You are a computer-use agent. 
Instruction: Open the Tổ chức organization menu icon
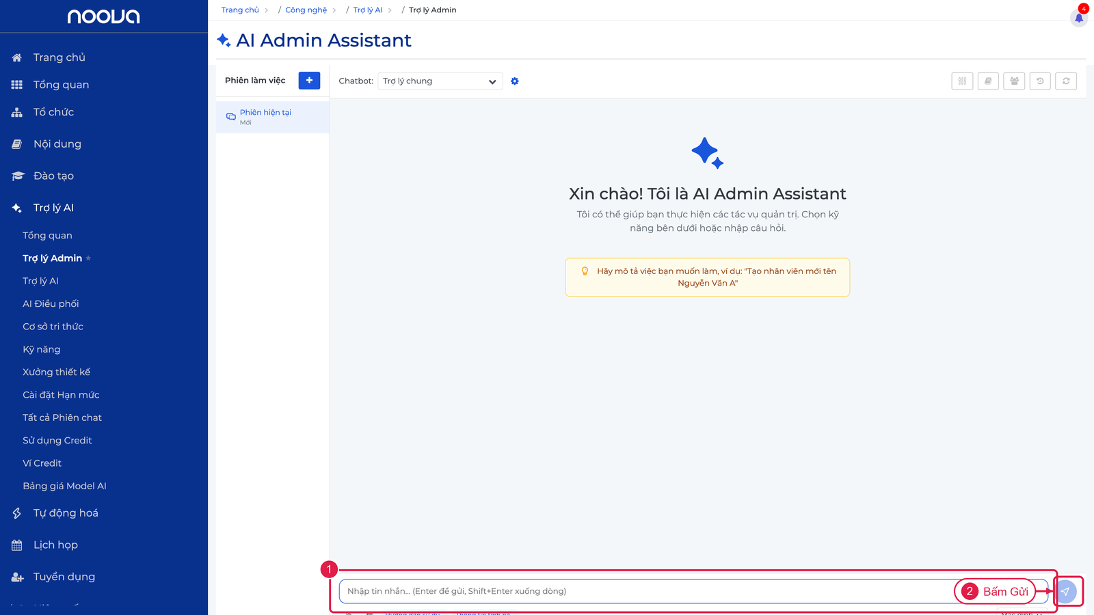point(17,112)
